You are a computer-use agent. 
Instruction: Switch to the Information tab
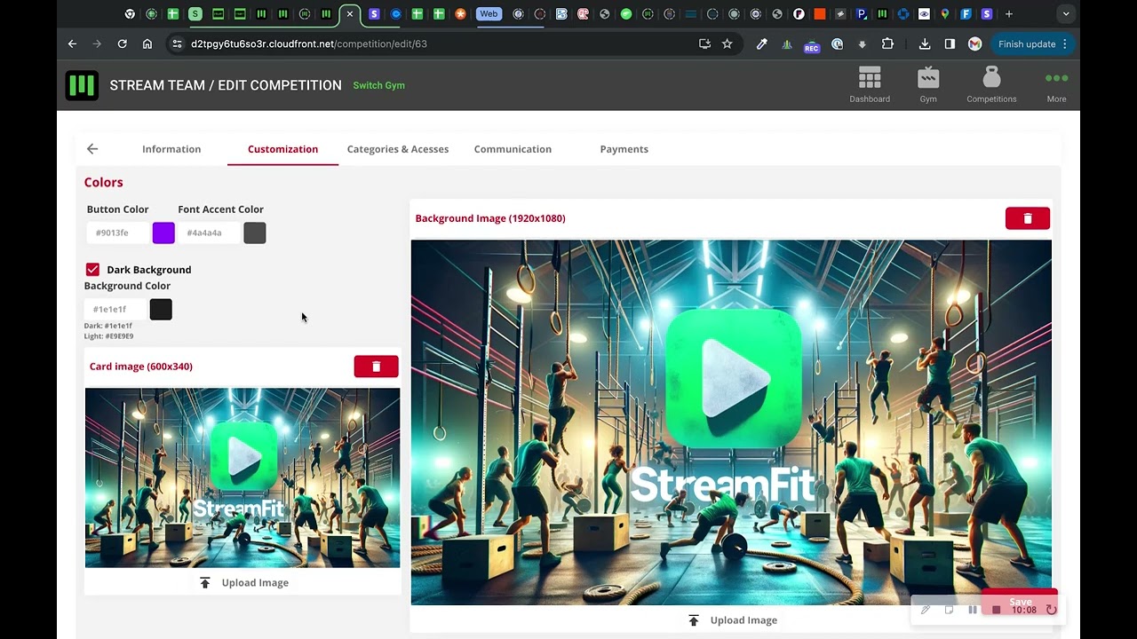171,149
